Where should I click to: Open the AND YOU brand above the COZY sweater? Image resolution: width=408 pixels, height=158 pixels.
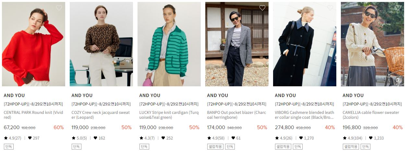pyautogui.click(x=82, y=95)
